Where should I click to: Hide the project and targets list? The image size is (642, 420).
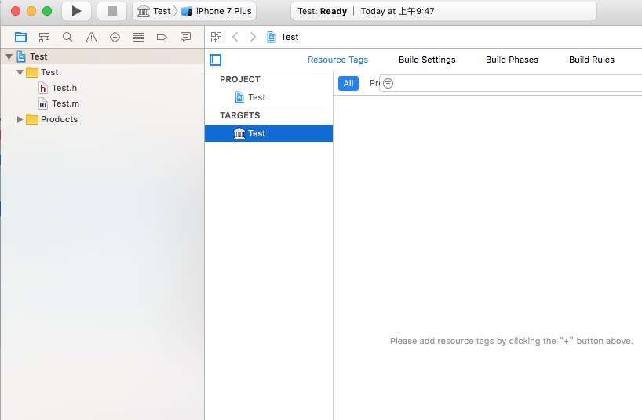click(215, 60)
